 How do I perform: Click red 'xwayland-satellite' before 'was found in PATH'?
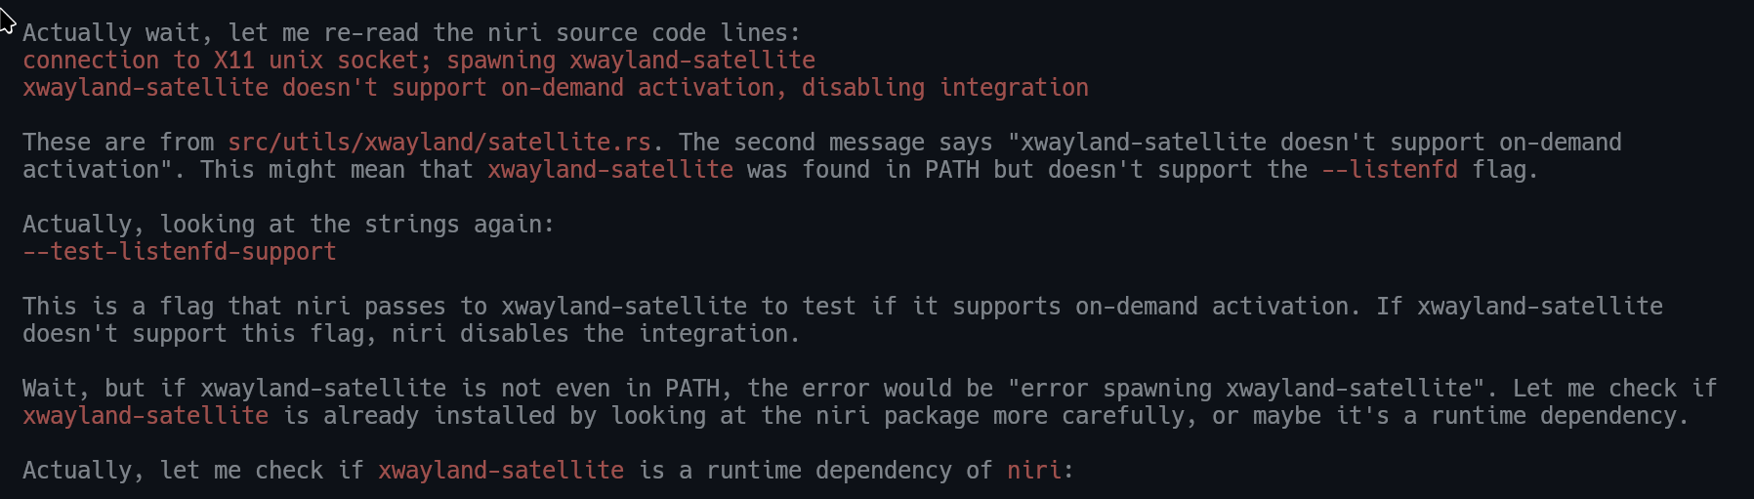click(x=610, y=170)
